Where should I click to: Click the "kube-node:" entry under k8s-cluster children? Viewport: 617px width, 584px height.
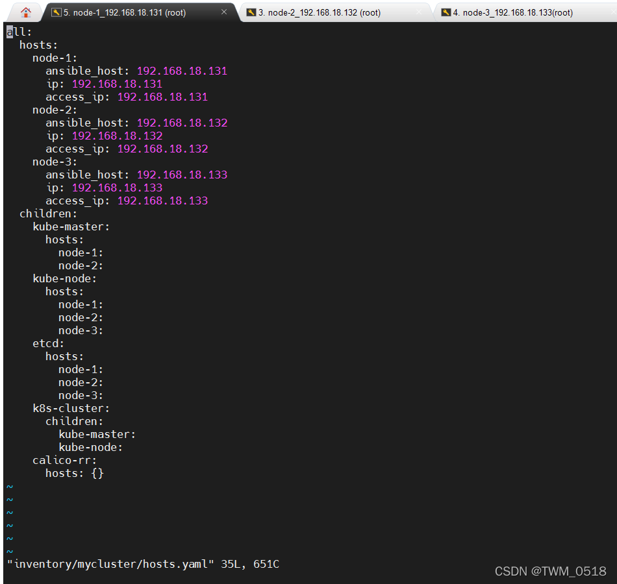[x=91, y=447]
